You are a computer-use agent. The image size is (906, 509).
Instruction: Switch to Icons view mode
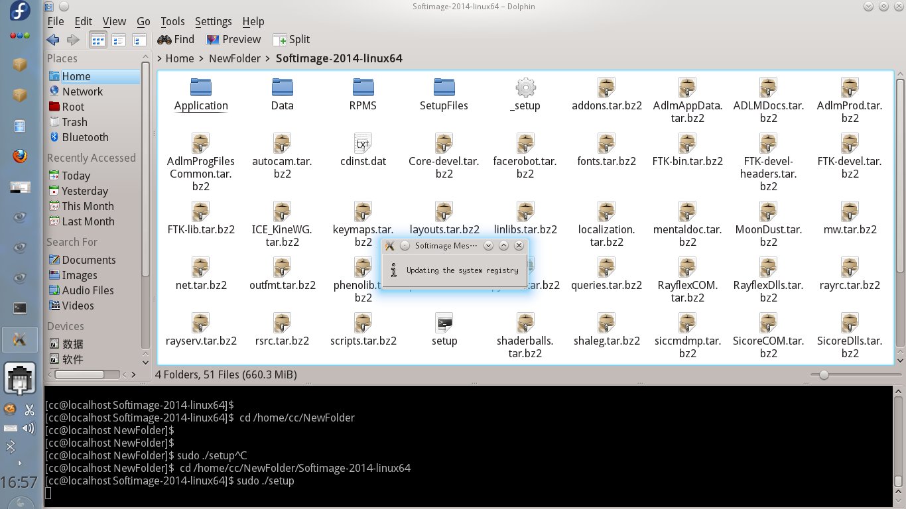(98, 40)
